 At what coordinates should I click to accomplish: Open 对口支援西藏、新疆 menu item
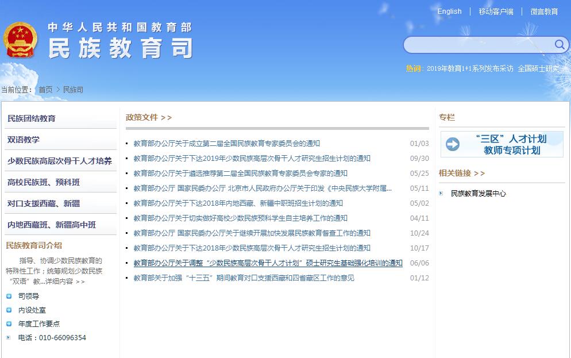tap(44, 203)
